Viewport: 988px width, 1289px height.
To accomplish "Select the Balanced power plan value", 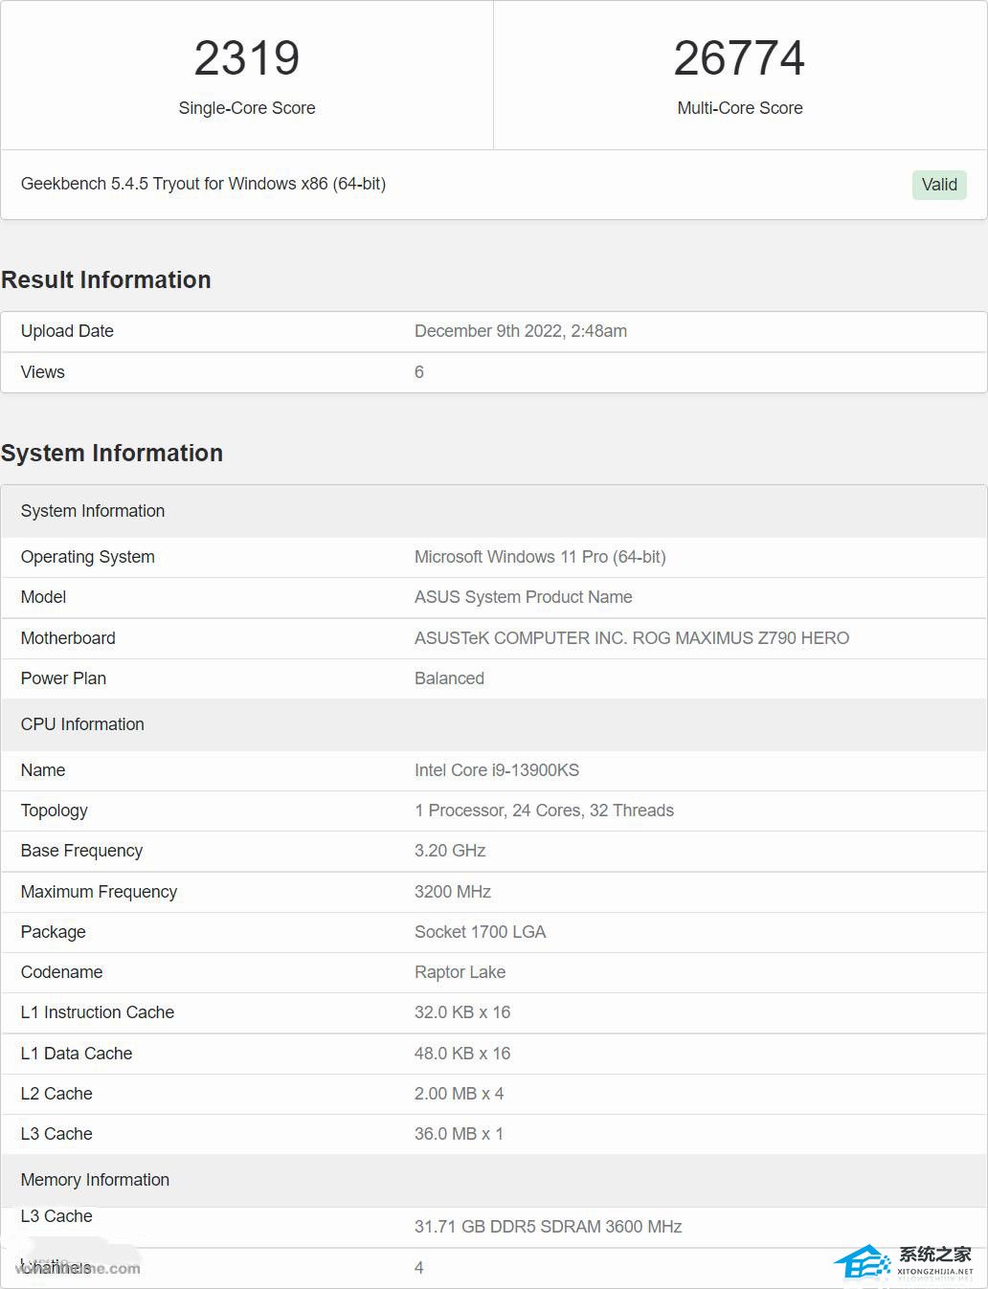I will click(449, 678).
